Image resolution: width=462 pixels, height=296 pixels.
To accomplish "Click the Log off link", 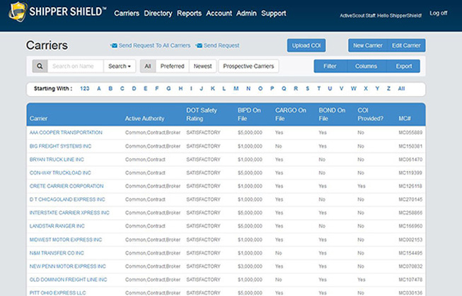I will [x=438, y=13].
